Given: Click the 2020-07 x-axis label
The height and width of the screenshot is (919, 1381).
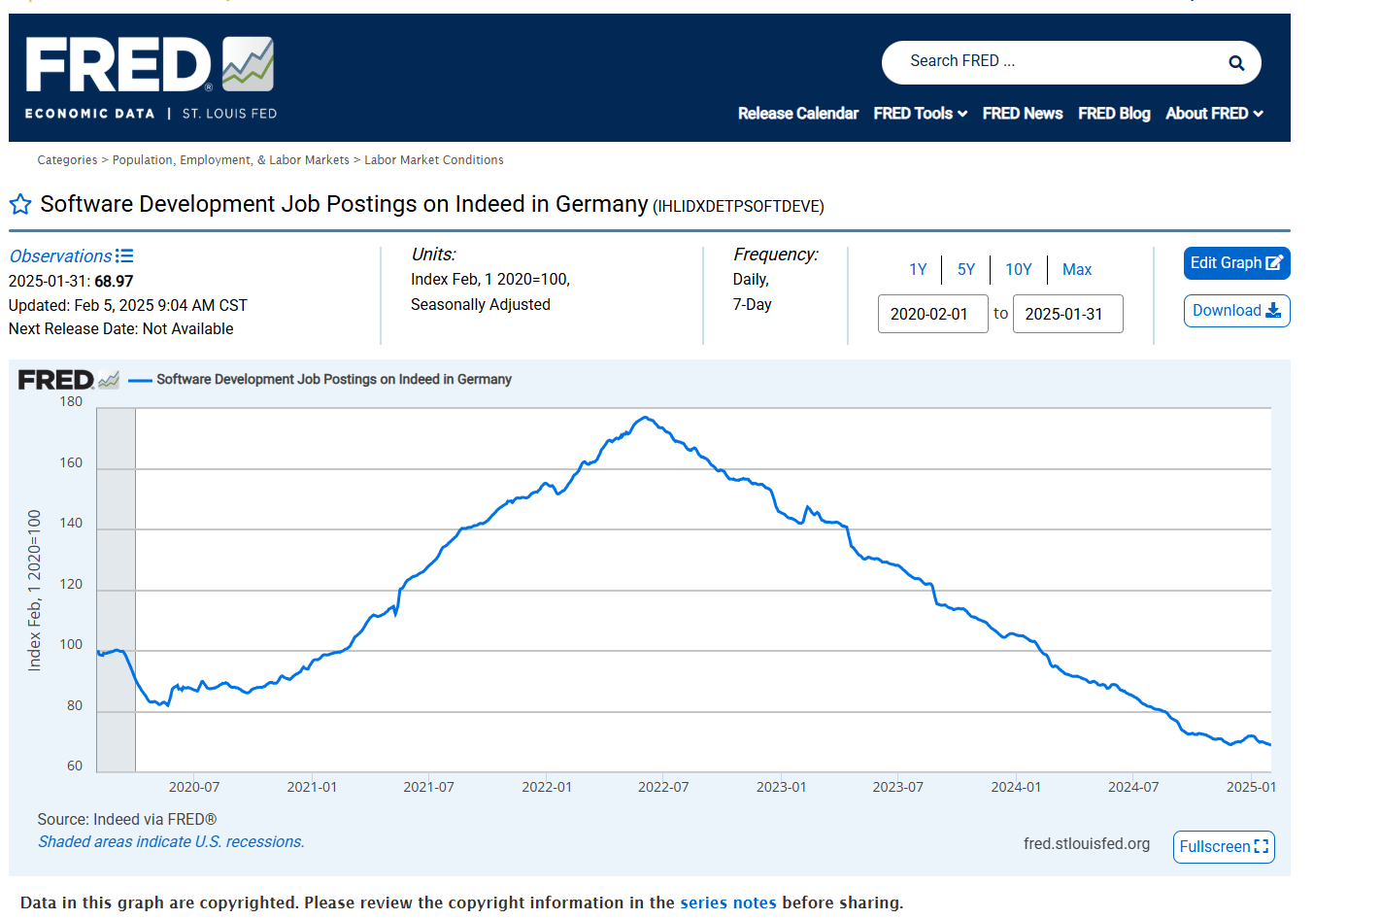Looking at the screenshot, I should click(x=194, y=787).
